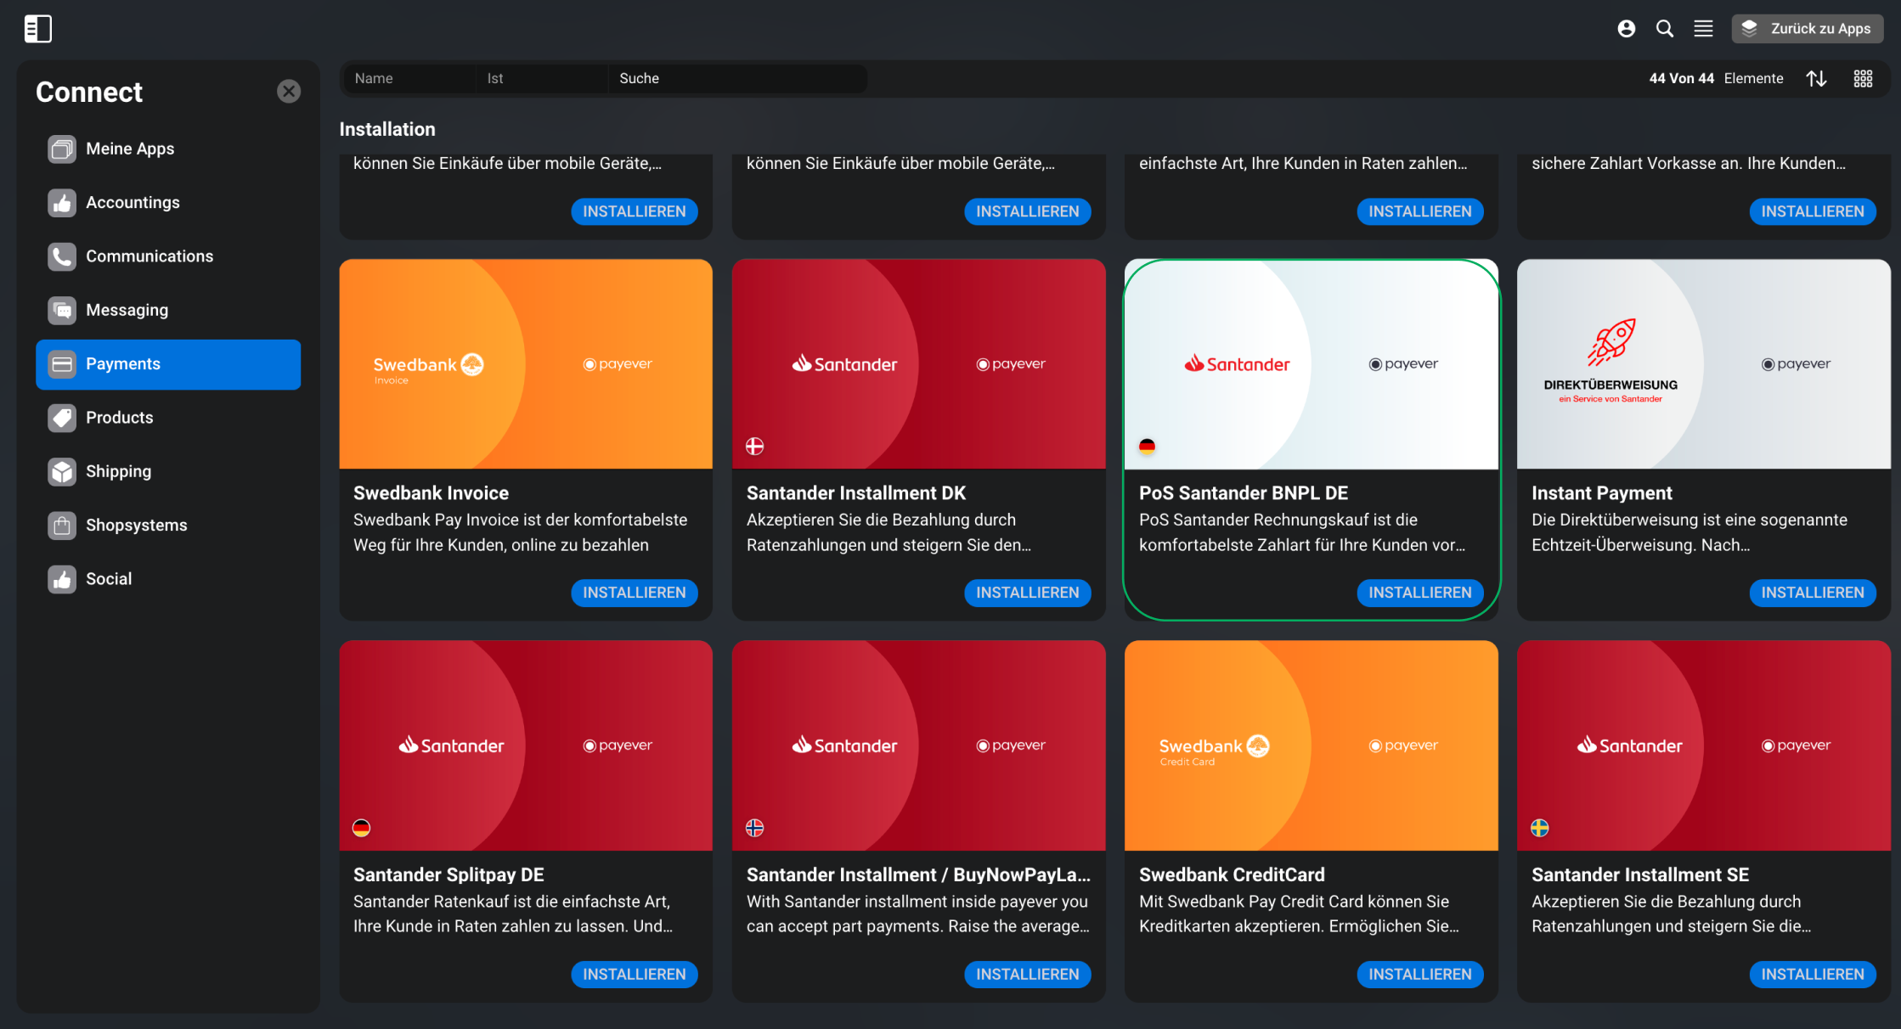
Task: Select the Payments category
Action: click(168, 364)
